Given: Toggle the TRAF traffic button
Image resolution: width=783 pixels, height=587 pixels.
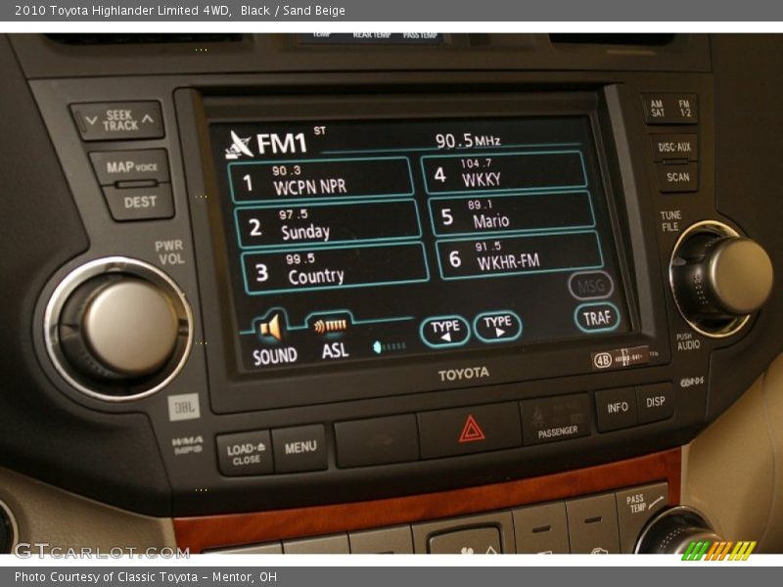Looking at the screenshot, I should tap(597, 317).
